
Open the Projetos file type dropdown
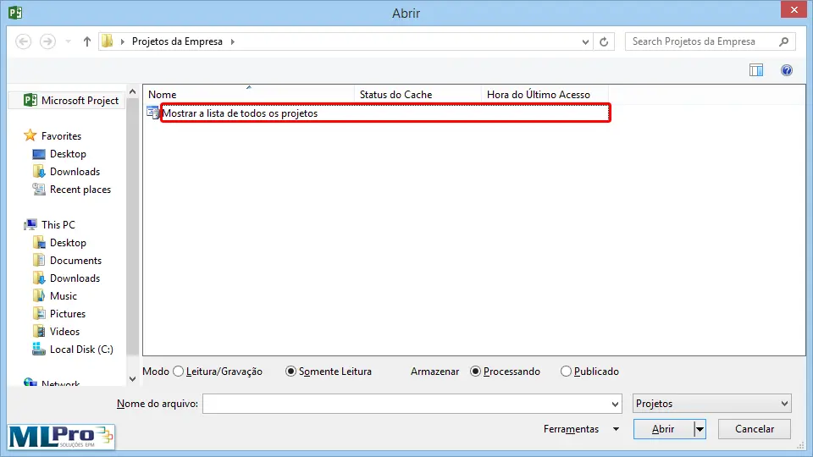[712, 404]
